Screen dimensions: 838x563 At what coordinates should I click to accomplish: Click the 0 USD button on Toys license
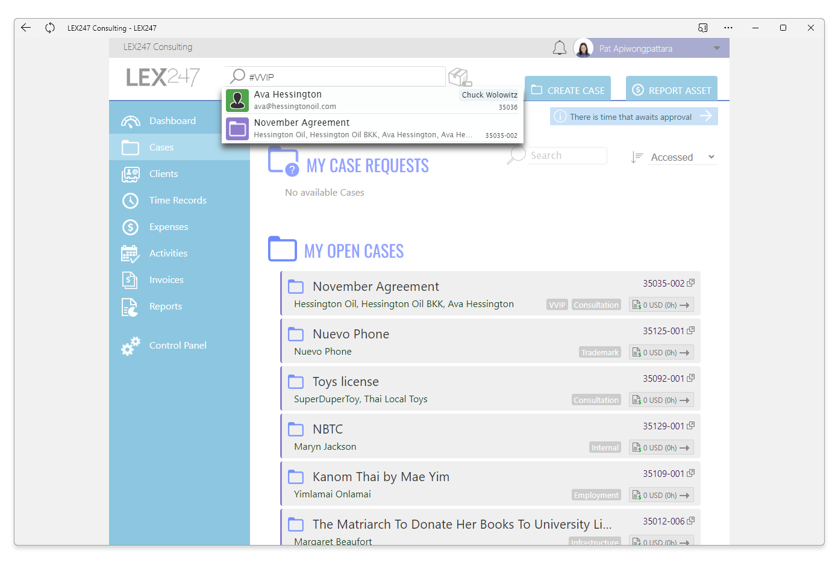661,400
